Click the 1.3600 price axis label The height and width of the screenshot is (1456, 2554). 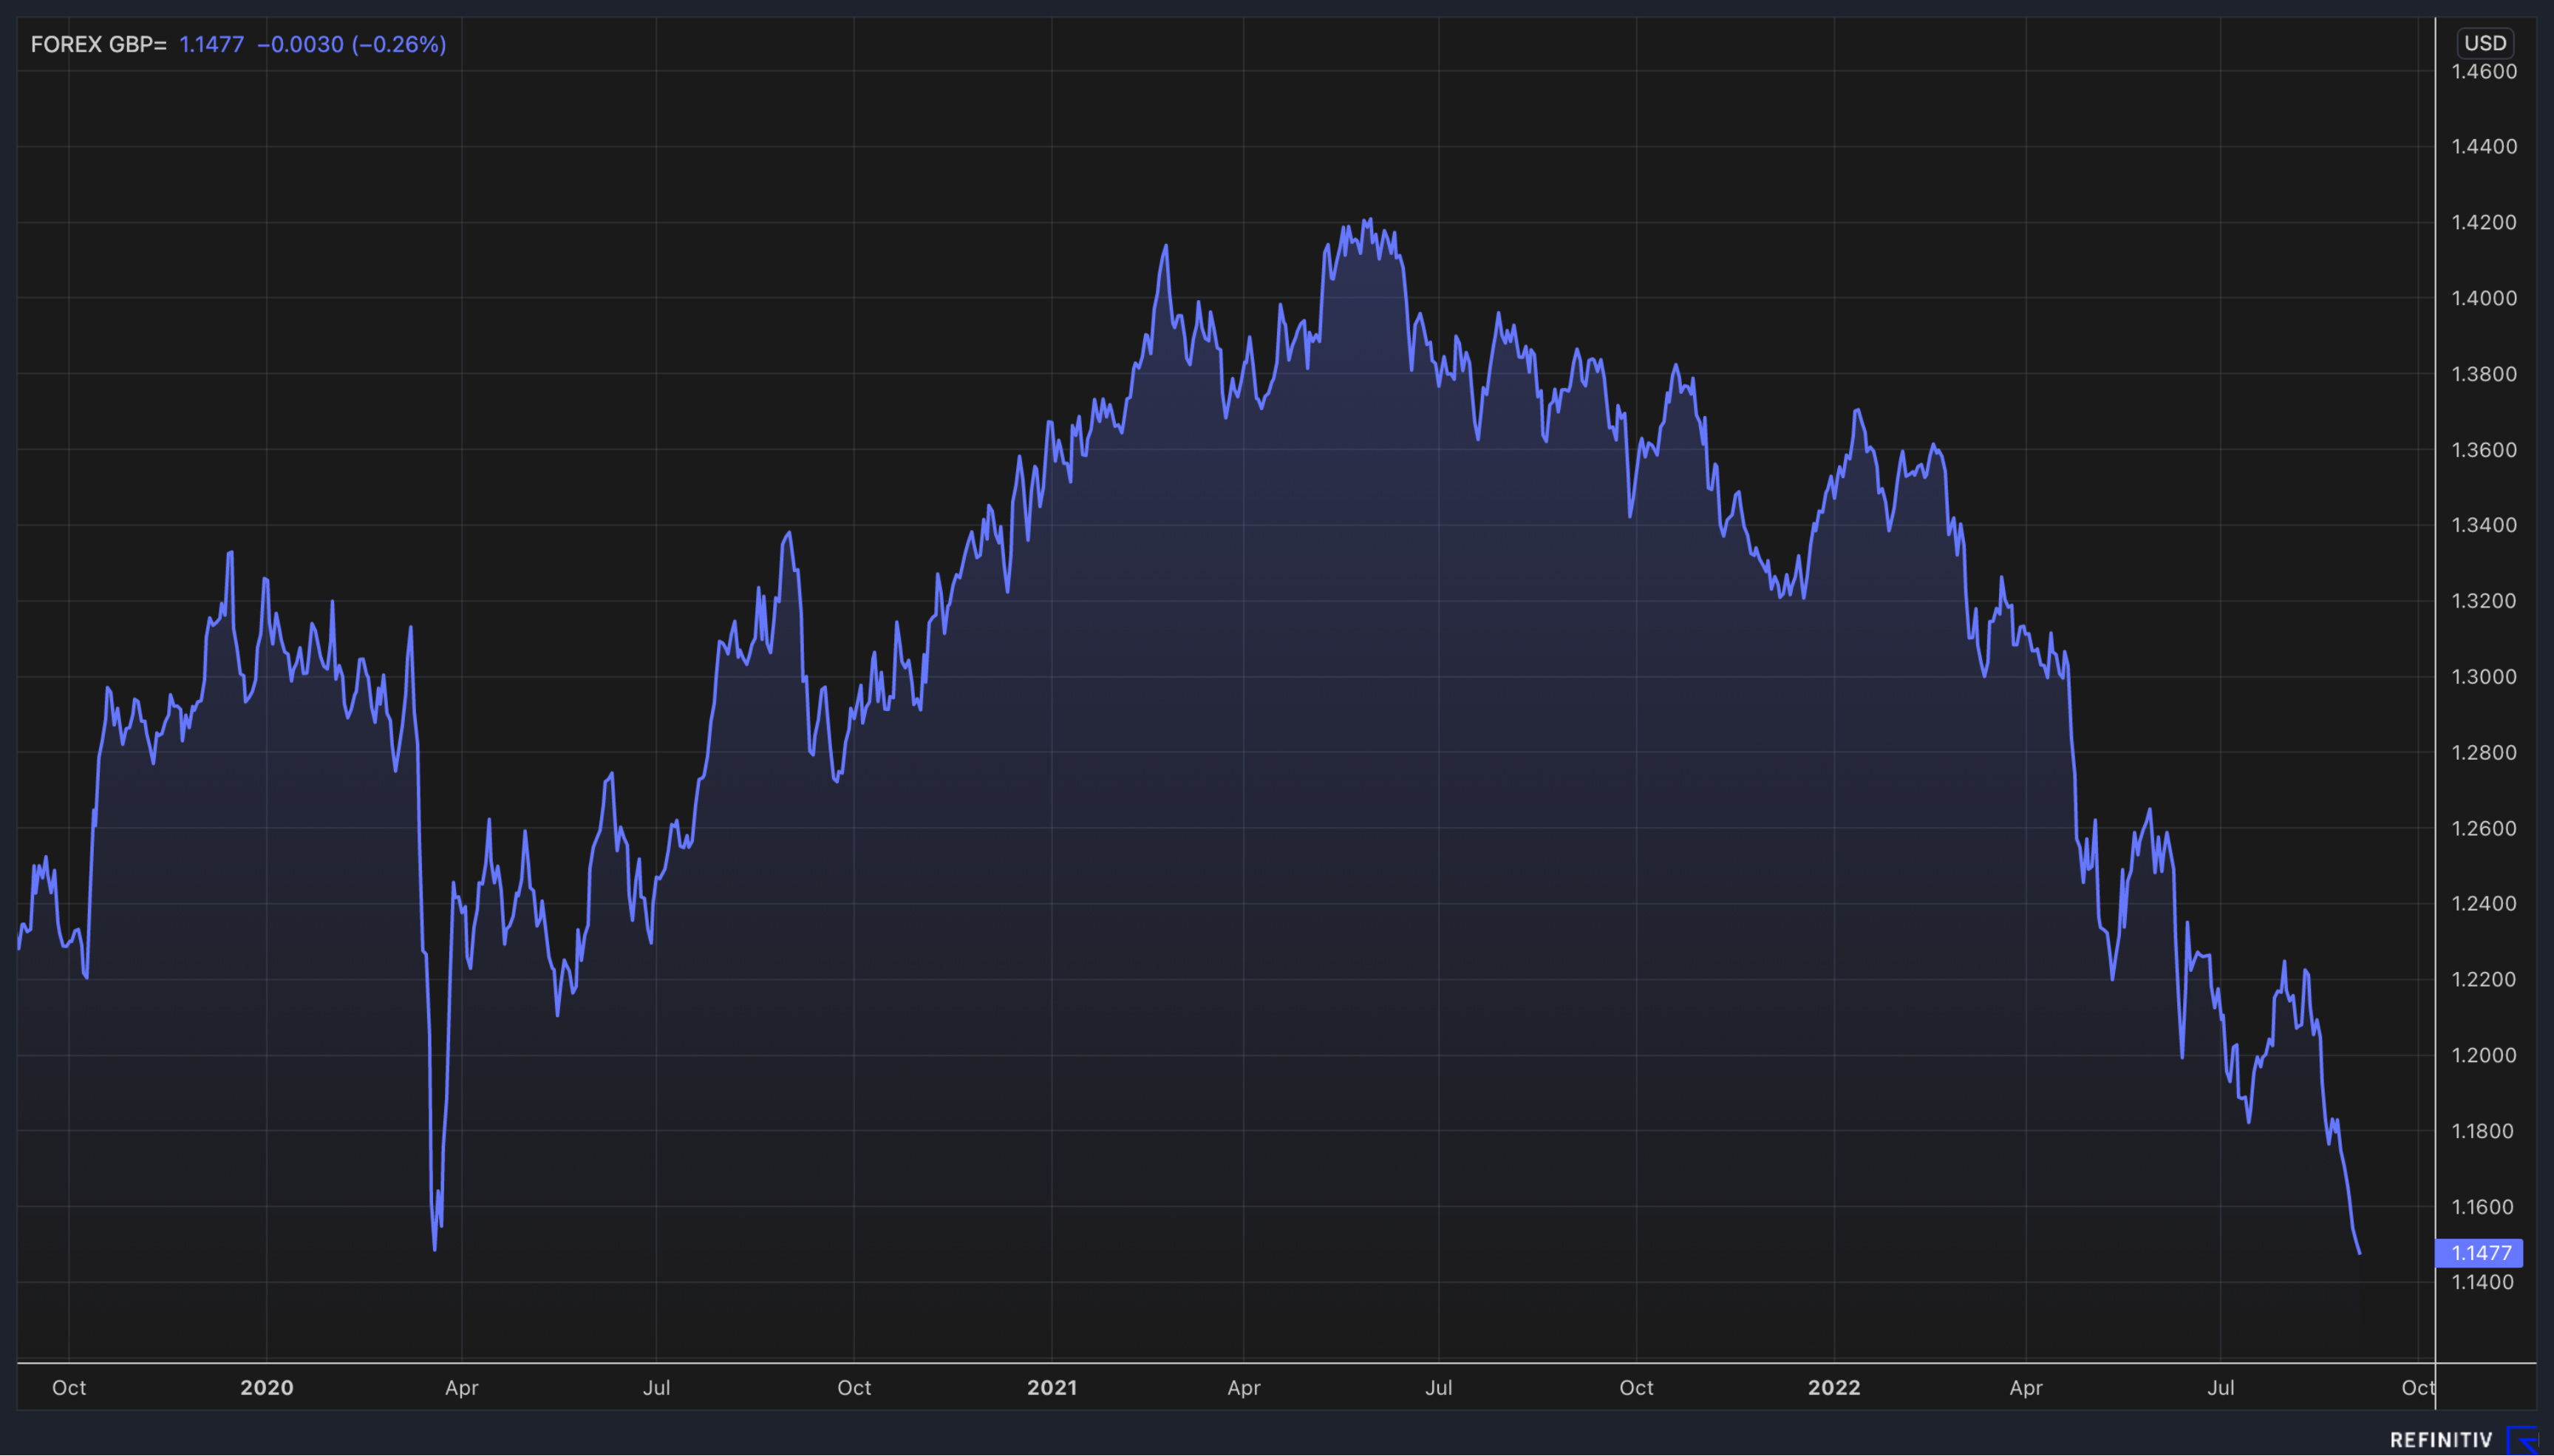tap(2484, 450)
